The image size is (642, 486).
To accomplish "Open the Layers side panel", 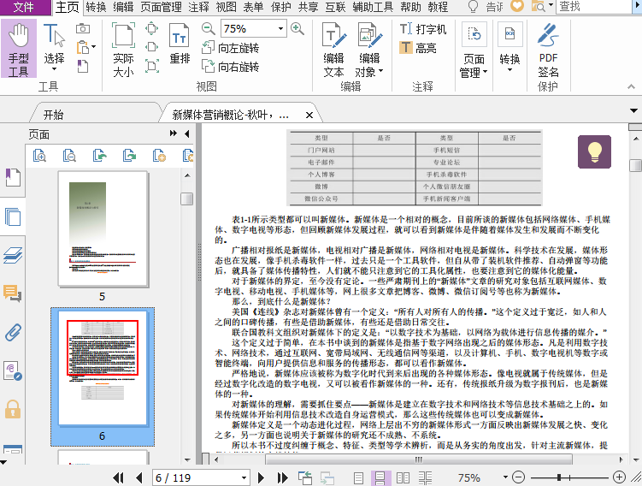I will 13,255.
